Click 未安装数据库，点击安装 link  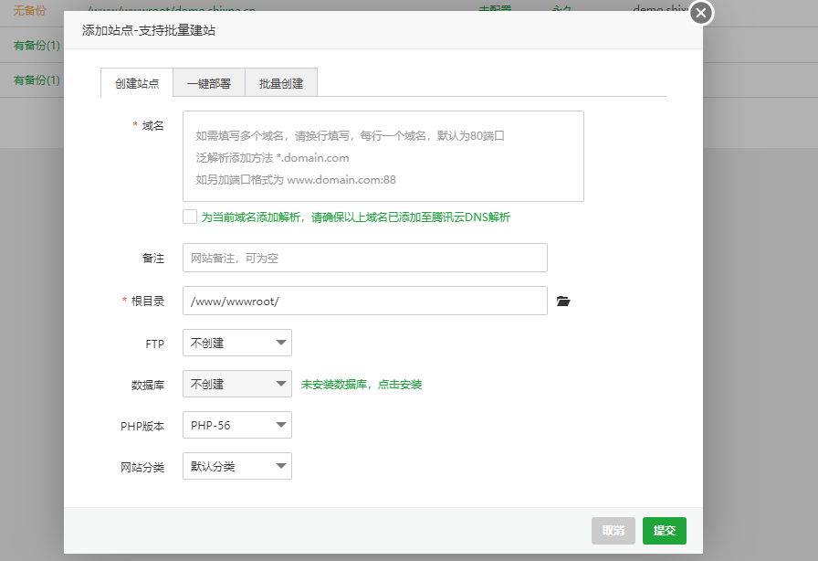tap(362, 385)
